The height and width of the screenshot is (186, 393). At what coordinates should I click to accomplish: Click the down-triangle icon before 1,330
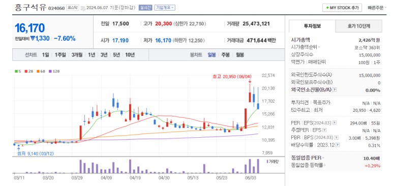[33, 39]
